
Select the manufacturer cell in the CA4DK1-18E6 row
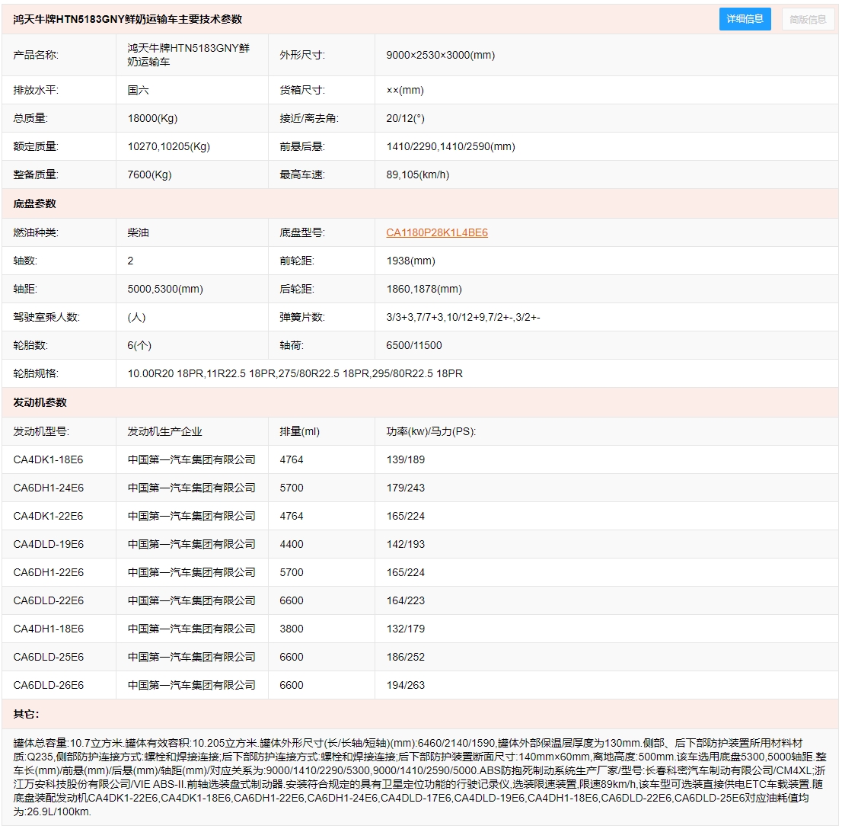point(192,459)
